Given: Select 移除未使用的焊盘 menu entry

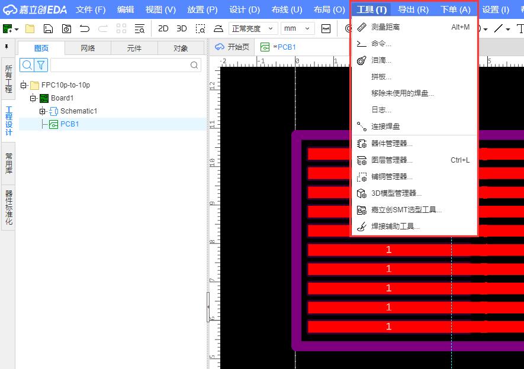Looking at the screenshot, I should pos(403,93).
